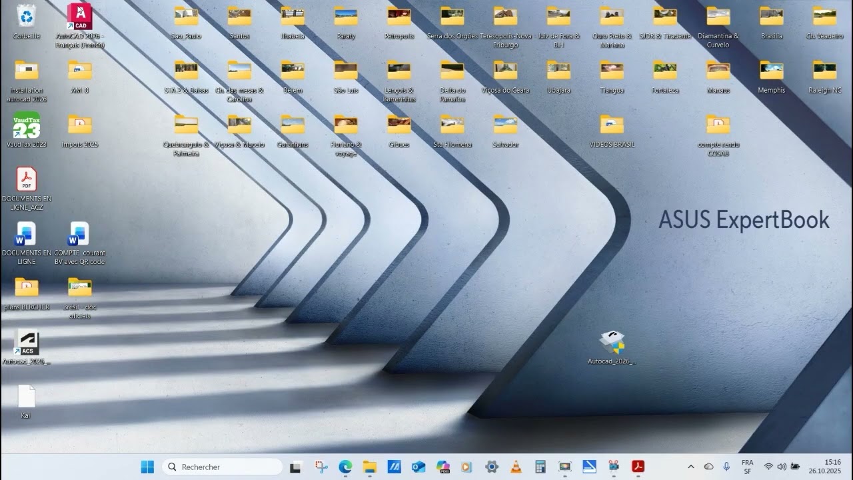
Task: Open Diamantina & Curvelo folder
Action: coord(718,26)
